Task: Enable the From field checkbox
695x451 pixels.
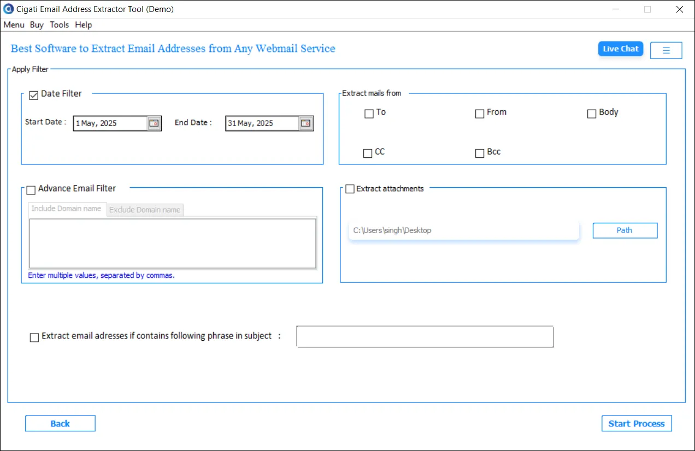Action: pyautogui.click(x=480, y=114)
